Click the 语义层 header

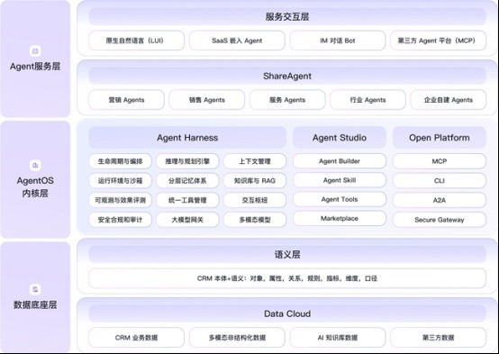point(287,254)
